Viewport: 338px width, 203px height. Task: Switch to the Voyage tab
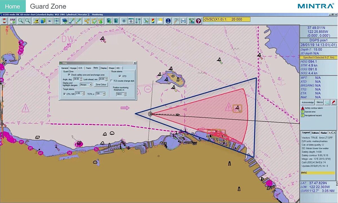pyautogui.click(x=73, y=68)
